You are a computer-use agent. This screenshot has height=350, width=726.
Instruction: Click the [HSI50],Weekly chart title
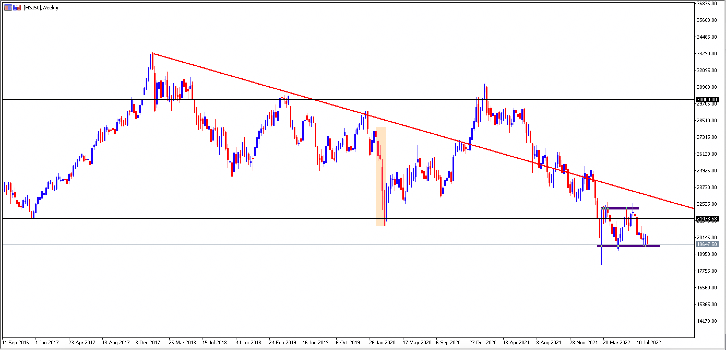point(41,8)
